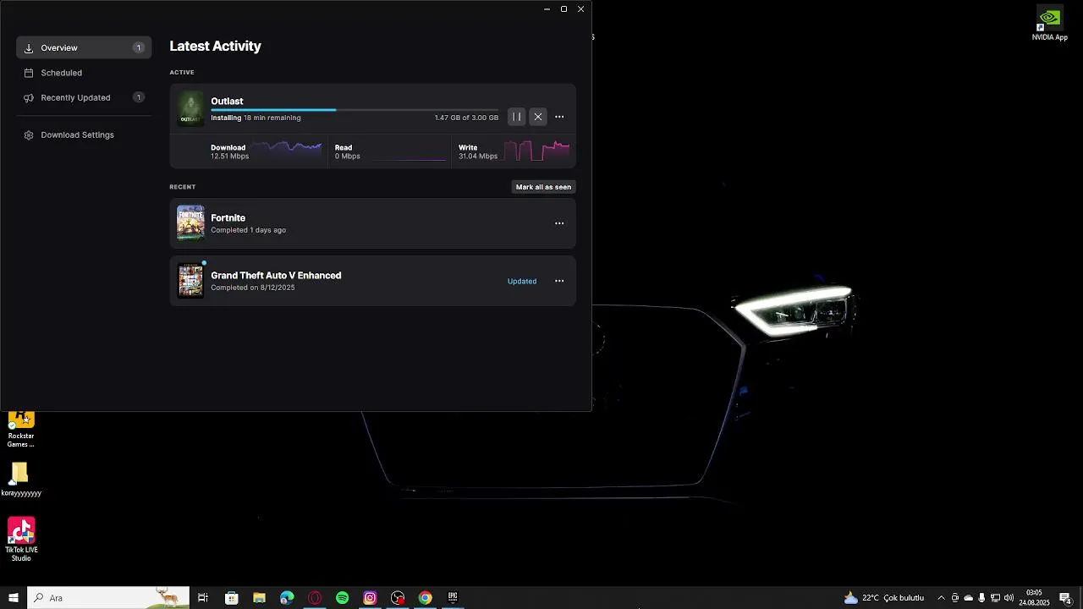Click the Recently Updated megaphone icon

(29, 97)
